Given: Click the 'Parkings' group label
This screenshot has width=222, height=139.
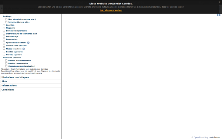Looking at the screenshot, I should (x=7, y=16).
